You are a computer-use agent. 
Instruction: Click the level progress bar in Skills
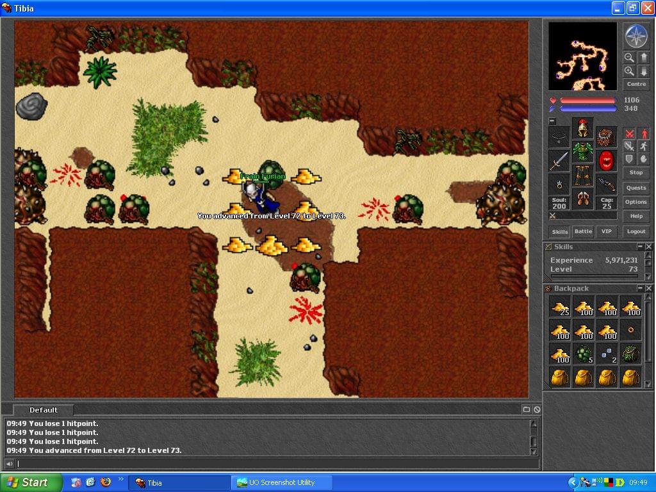click(594, 275)
